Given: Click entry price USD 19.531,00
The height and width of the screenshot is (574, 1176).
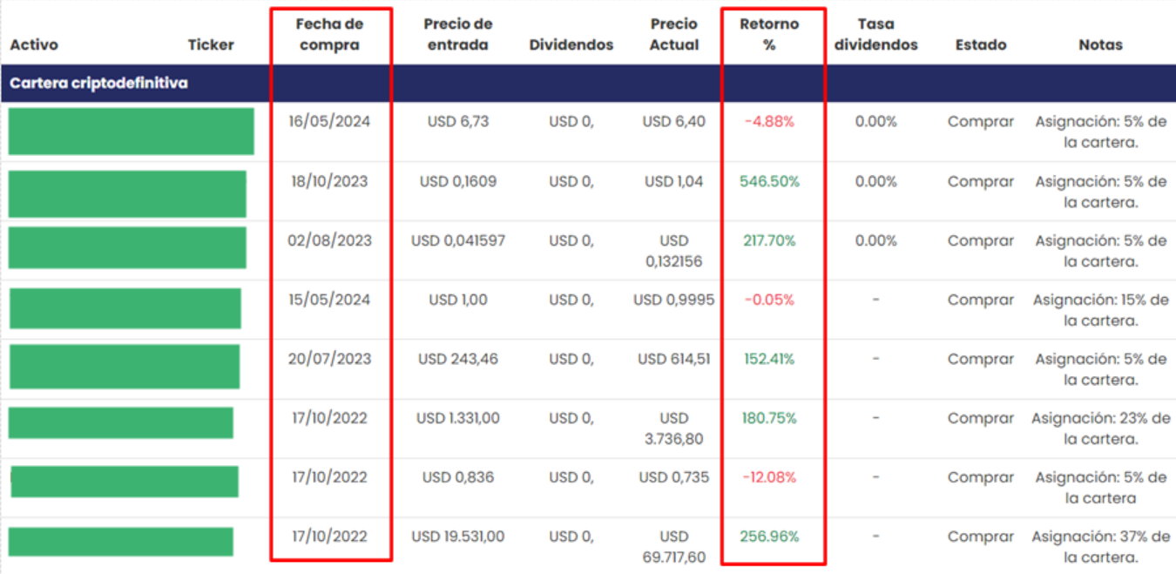Looking at the screenshot, I should point(458,537).
